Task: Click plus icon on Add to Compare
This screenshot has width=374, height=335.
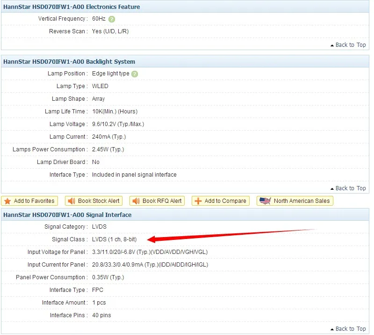Action: pos(198,201)
